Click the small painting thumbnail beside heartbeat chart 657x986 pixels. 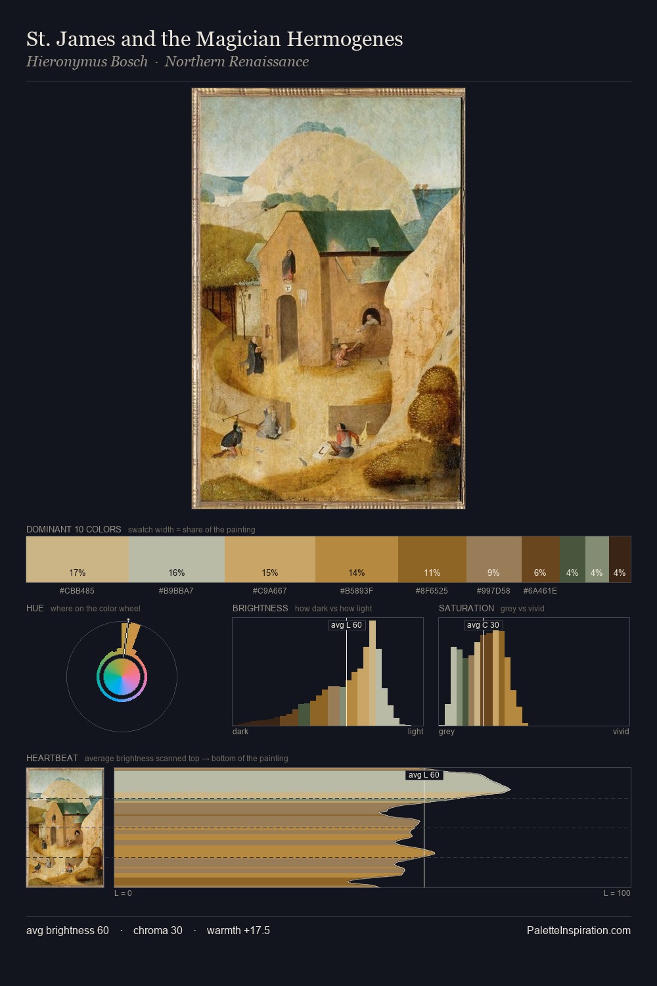pos(65,828)
